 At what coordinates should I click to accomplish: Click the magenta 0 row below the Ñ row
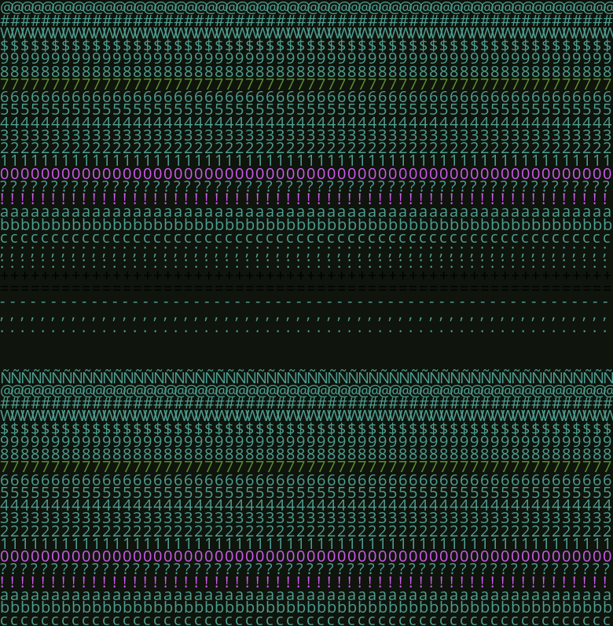(x=306, y=556)
